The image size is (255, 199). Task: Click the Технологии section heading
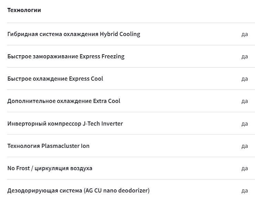[24, 10]
